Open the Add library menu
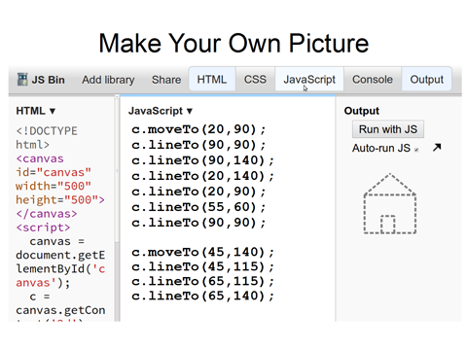Screen dimensions: 467x350 (x=108, y=80)
